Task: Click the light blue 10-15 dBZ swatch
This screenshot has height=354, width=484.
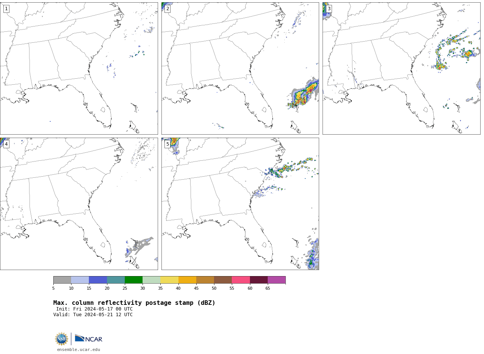Action: 80,280
